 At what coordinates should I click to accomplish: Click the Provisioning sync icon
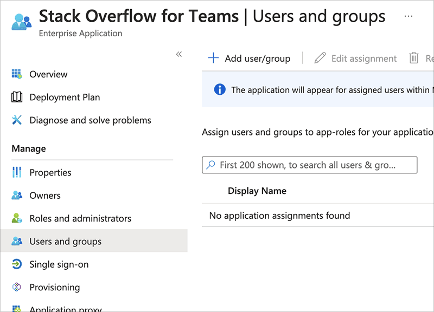[17, 288]
